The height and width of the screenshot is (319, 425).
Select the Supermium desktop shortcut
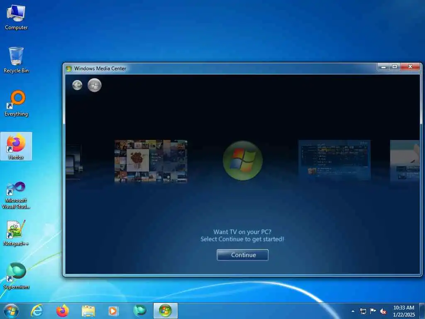(16, 276)
